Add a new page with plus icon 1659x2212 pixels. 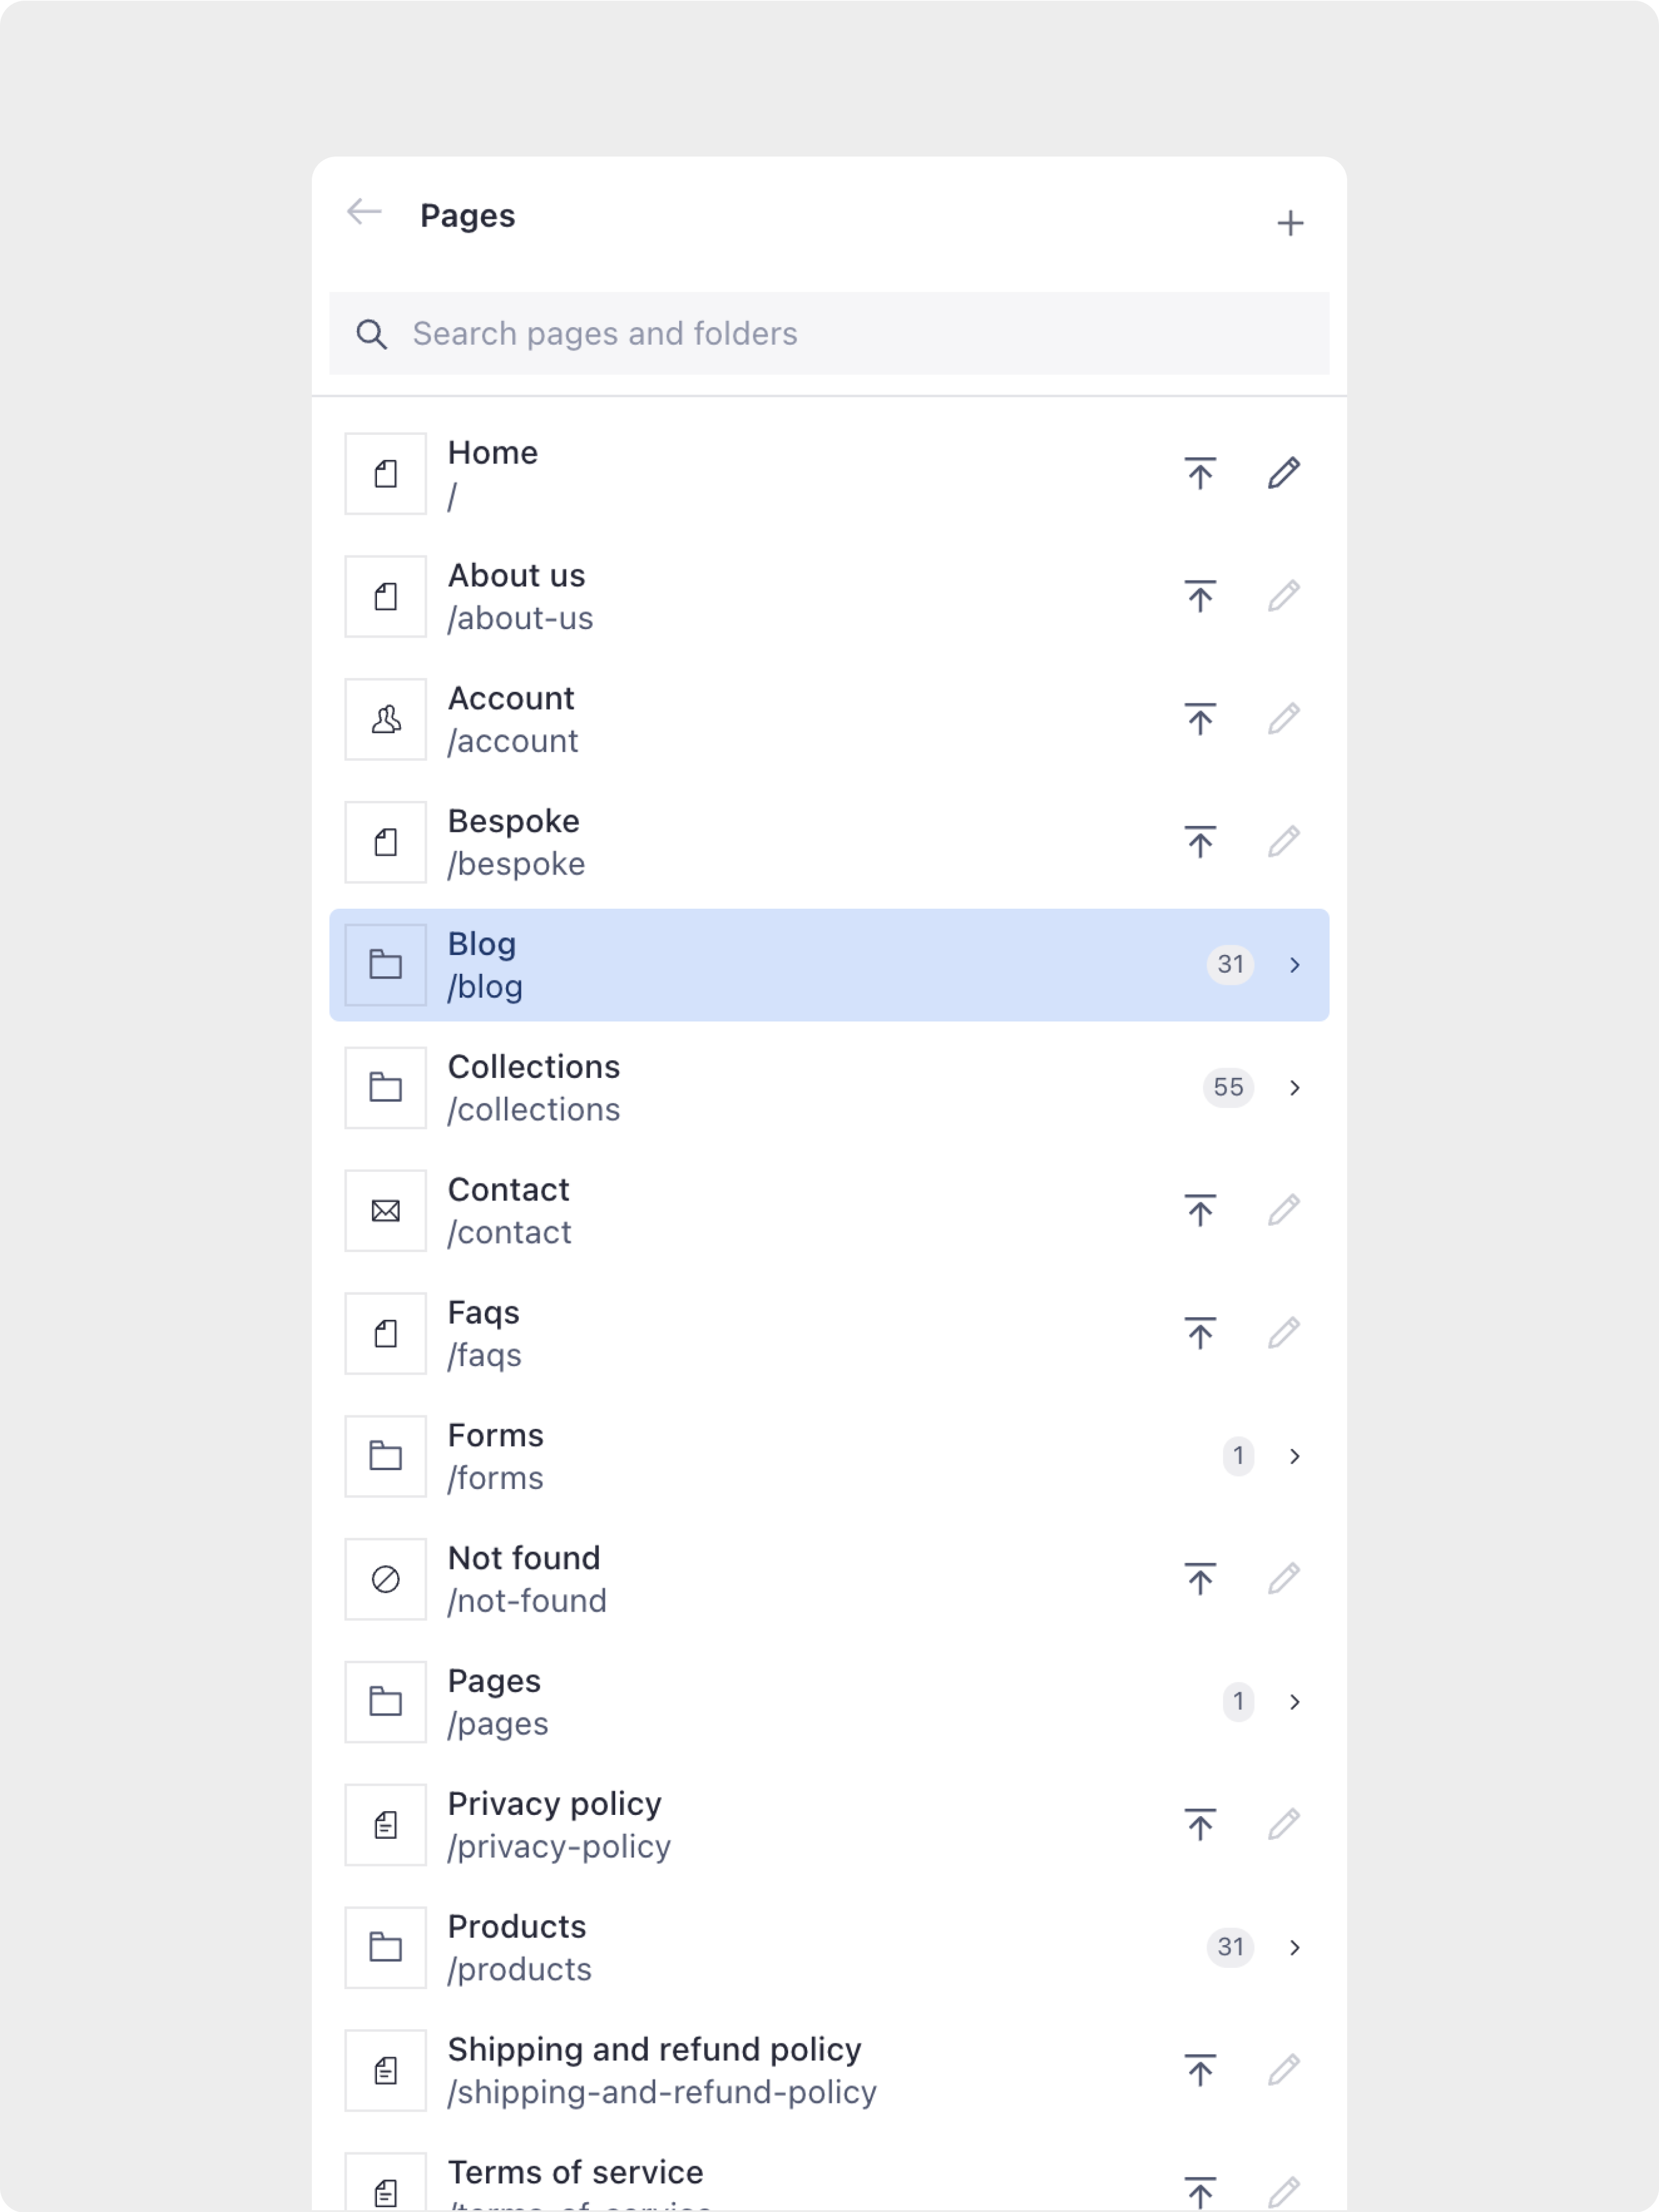click(1290, 223)
